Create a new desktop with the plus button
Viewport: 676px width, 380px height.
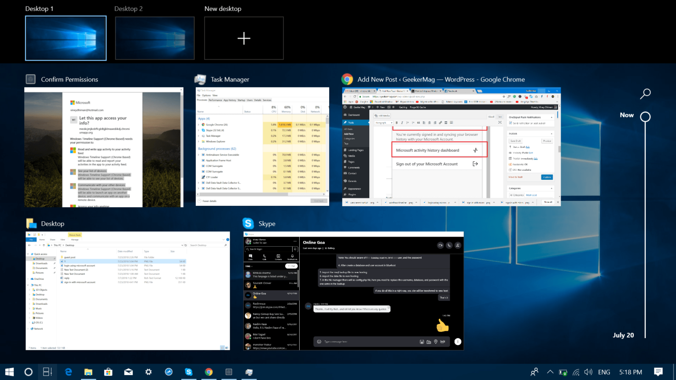(x=244, y=38)
